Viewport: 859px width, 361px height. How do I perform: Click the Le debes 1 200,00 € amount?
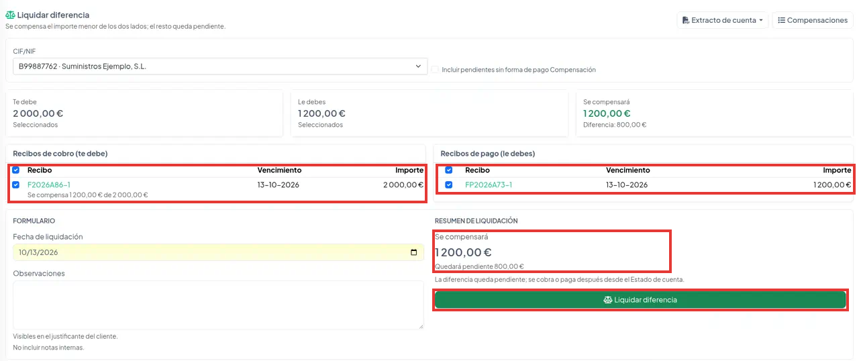[322, 113]
